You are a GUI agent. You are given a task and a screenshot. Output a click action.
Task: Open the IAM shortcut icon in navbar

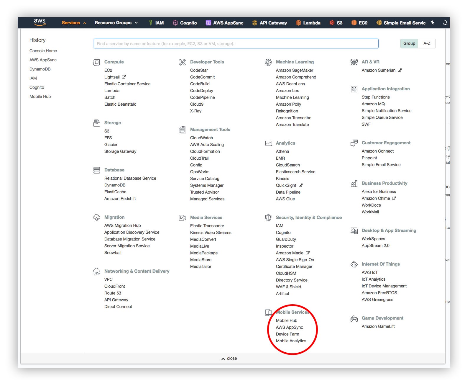pos(150,23)
